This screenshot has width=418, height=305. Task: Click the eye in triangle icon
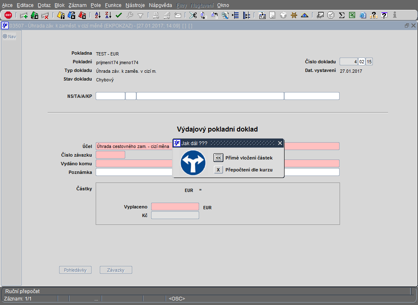click(304, 16)
